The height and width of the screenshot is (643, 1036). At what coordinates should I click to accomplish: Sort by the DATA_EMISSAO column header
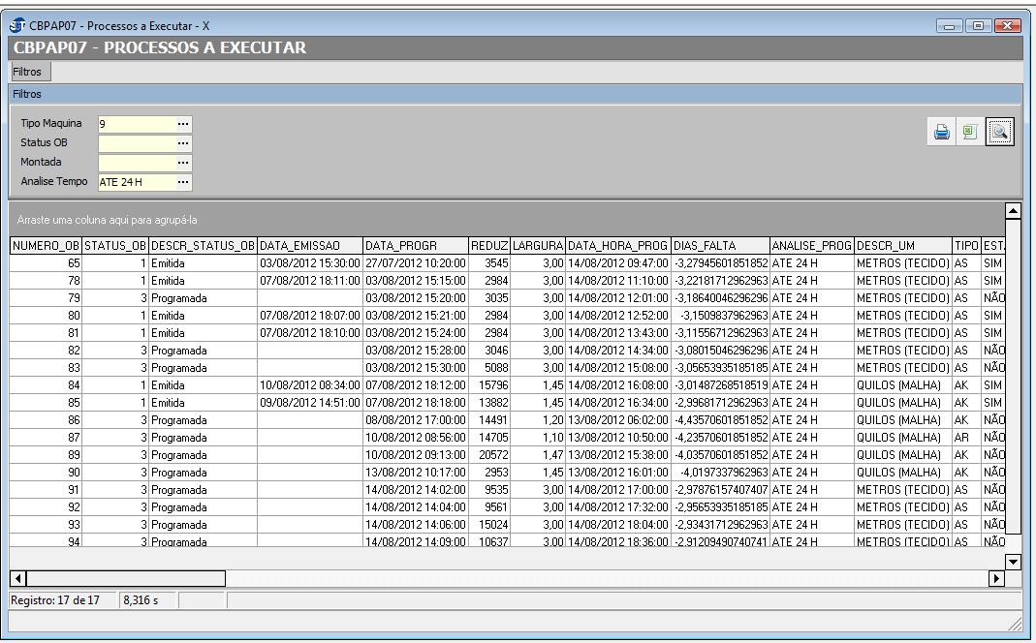(309, 246)
